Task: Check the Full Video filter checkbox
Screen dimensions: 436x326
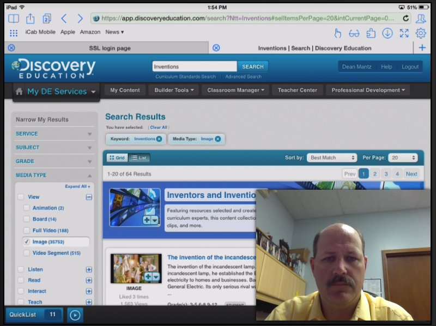Action: tap(26, 230)
